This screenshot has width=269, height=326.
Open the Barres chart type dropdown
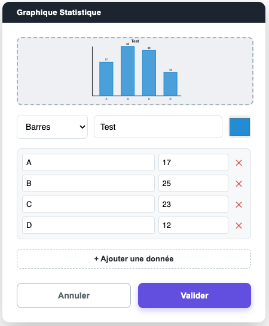pyautogui.click(x=53, y=127)
